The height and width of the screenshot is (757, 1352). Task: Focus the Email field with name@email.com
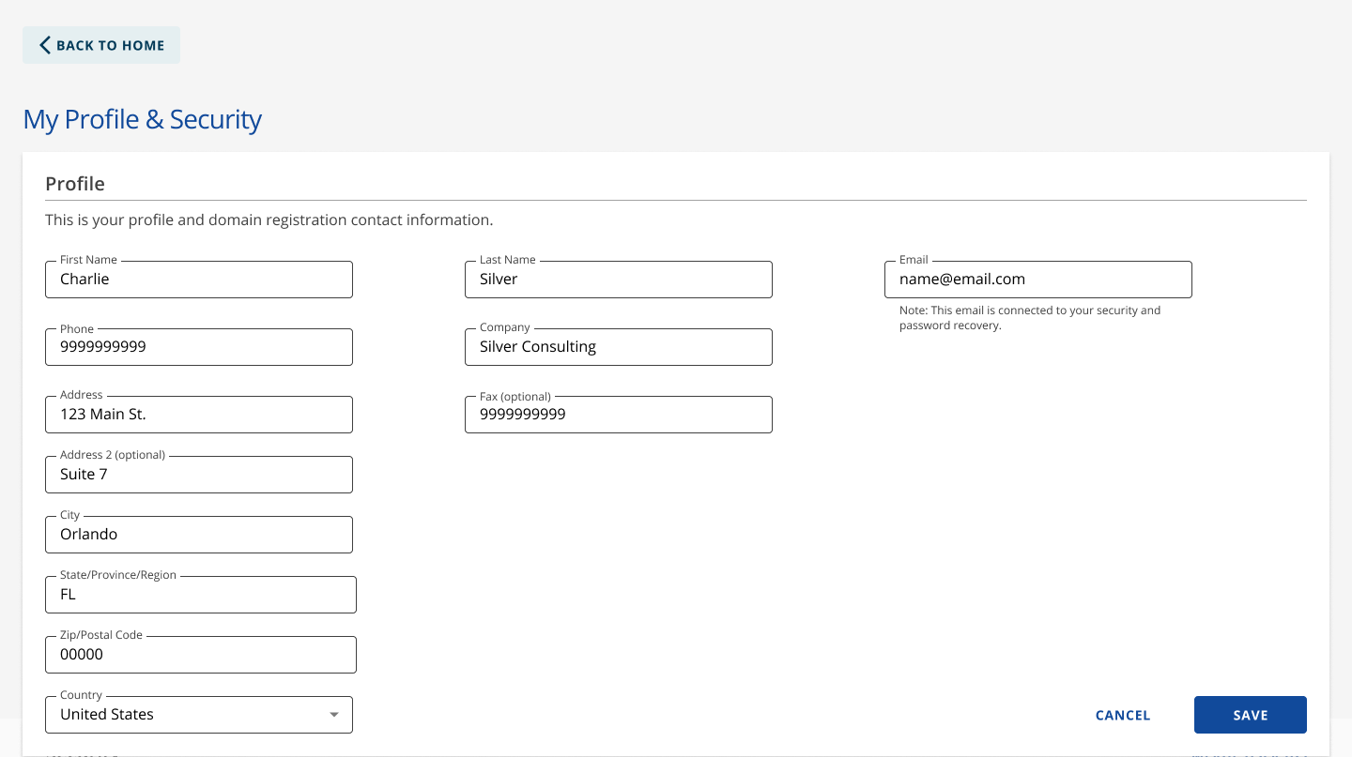[1037, 280]
